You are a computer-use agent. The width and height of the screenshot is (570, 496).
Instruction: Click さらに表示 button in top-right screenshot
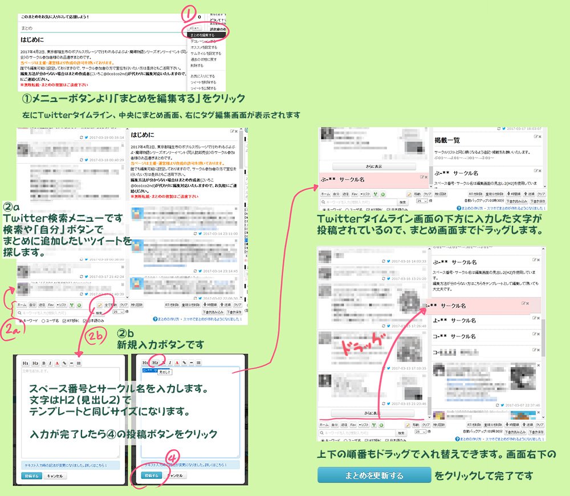374,166
